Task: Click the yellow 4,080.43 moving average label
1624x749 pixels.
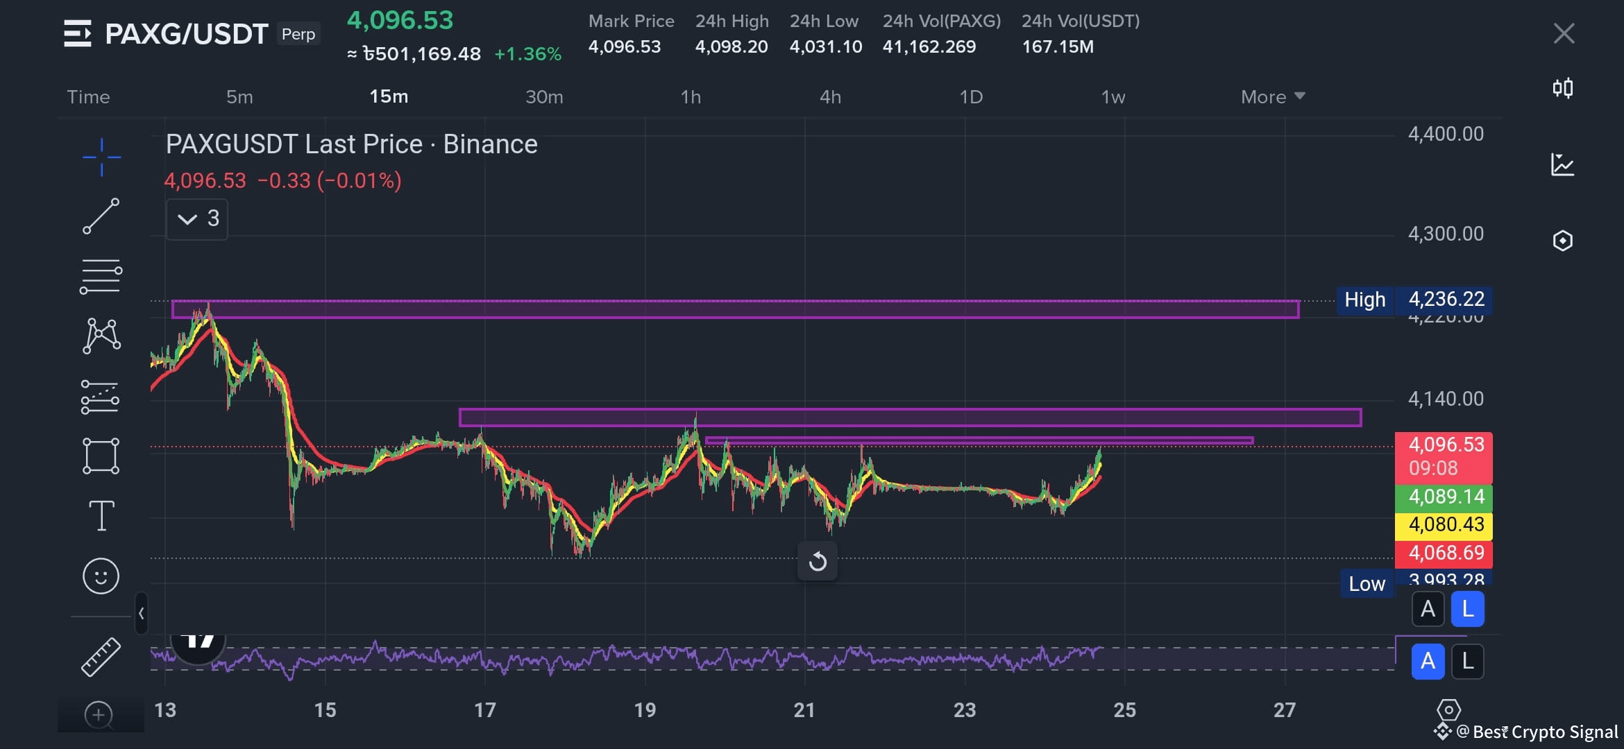Action: click(x=1444, y=525)
